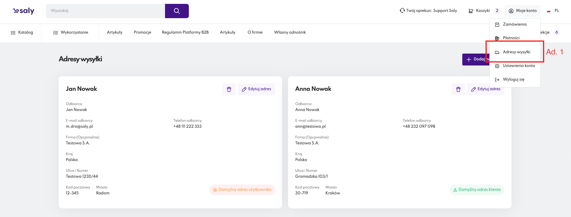Open Regulamin Platformy B2B page

tap(185, 32)
